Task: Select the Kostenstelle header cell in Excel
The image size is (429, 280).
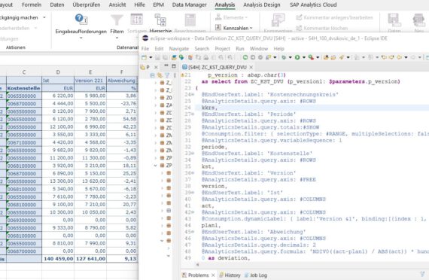Action: pos(24,88)
